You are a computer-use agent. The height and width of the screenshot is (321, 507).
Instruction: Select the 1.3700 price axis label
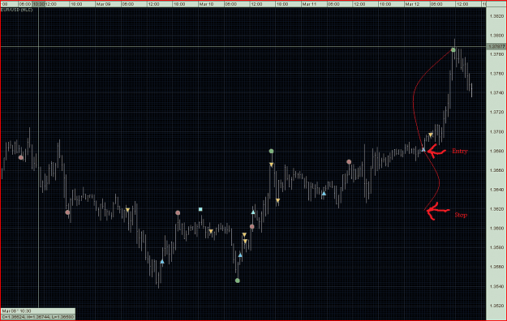pyautogui.click(x=496, y=132)
